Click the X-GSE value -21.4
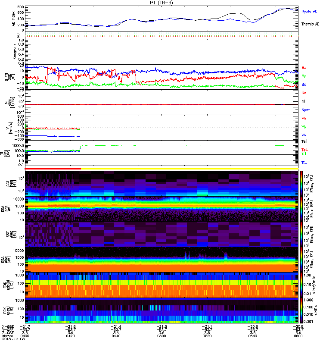323x345 pixels. click(x=116, y=326)
